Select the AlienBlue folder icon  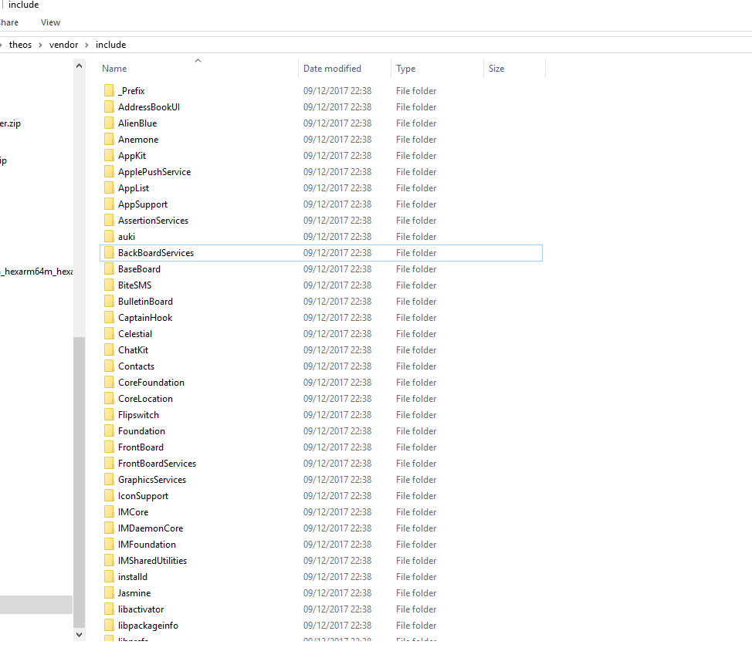coord(110,123)
